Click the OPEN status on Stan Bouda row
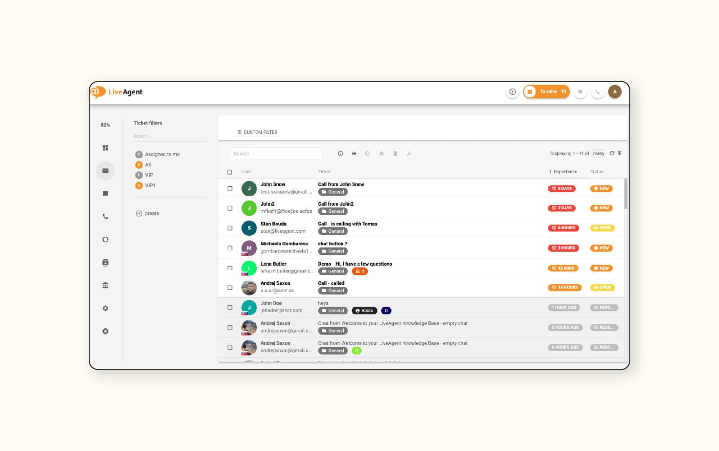This screenshot has width=719, height=451. click(602, 228)
